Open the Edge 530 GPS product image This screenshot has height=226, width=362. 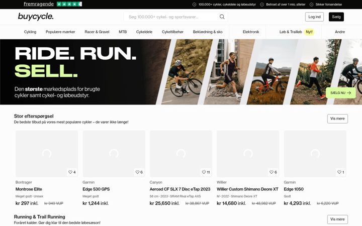click(114, 154)
